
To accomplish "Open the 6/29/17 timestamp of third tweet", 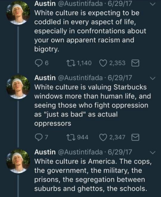I will click(120, 152).
